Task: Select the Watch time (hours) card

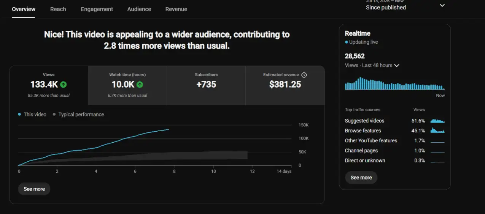Action: click(127, 85)
